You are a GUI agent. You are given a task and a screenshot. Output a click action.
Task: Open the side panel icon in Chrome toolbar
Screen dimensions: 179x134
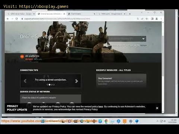[x=152, y=19]
